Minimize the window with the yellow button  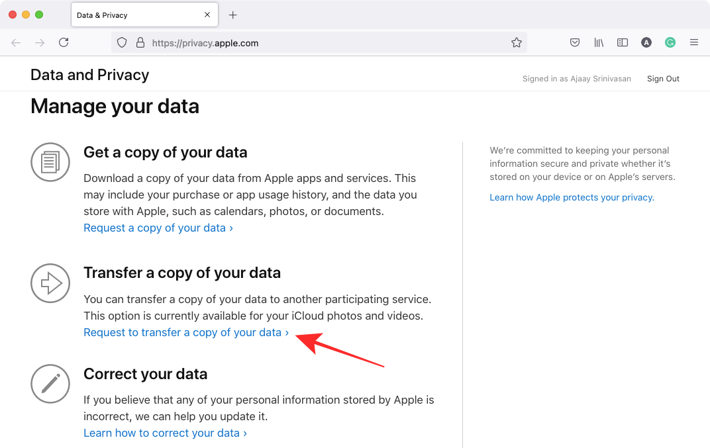(26, 15)
